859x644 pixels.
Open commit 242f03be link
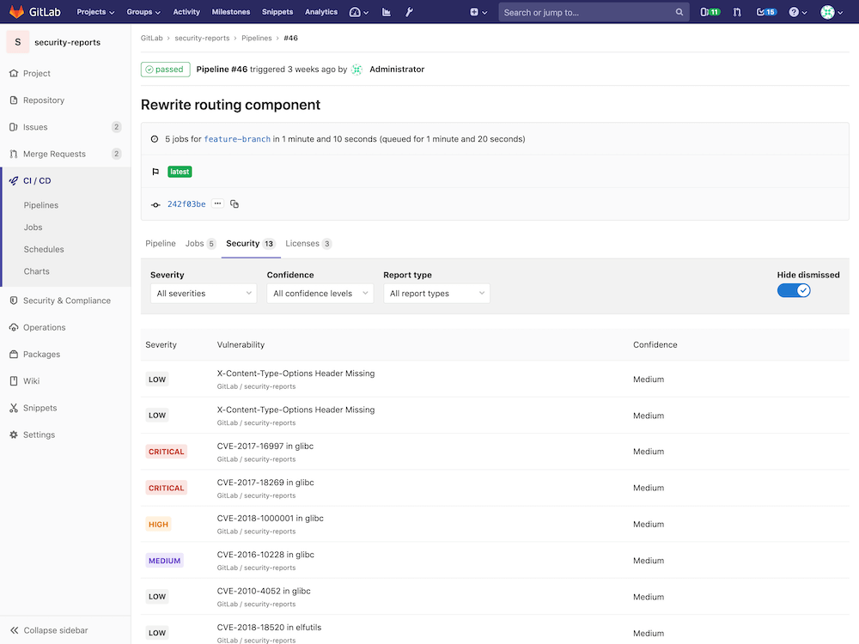186,204
